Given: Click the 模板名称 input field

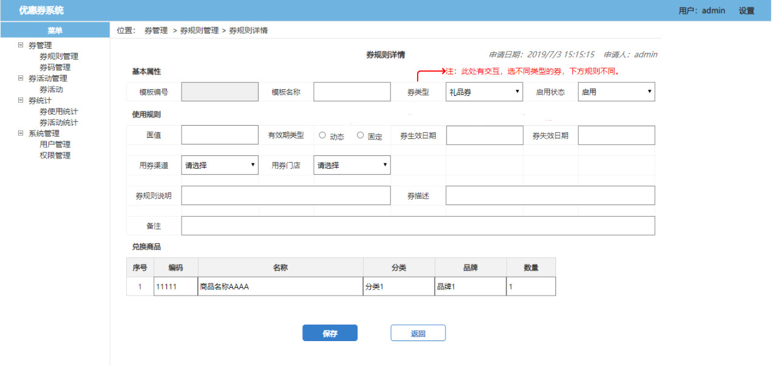Looking at the screenshot, I should click(x=351, y=92).
